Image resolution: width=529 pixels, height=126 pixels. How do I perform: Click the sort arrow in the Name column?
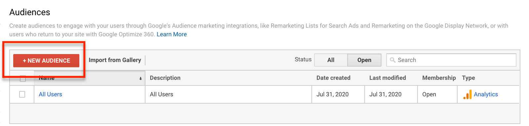pos(141,79)
